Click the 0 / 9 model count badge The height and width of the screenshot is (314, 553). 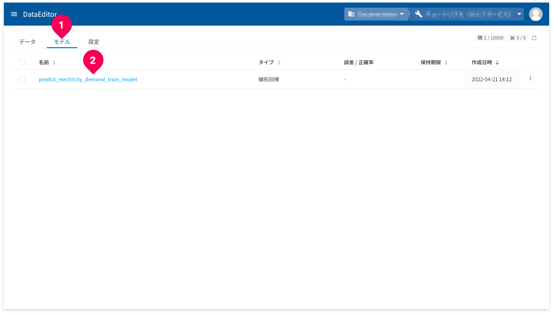click(518, 38)
